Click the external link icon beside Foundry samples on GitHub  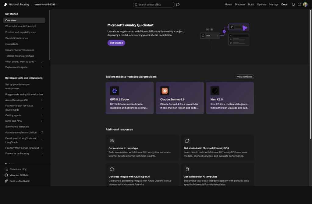coord(42,132)
